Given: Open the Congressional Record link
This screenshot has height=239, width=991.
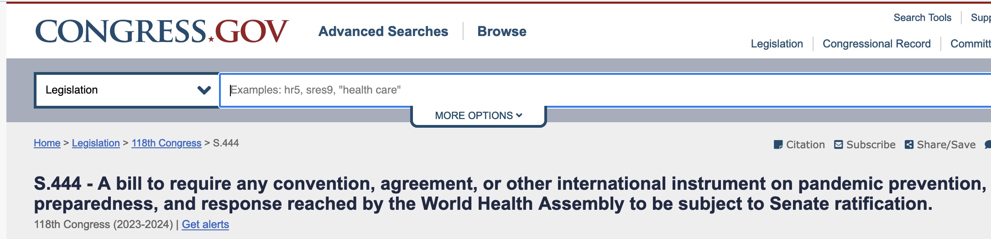Looking at the screenshot, I should coord(876,44).
